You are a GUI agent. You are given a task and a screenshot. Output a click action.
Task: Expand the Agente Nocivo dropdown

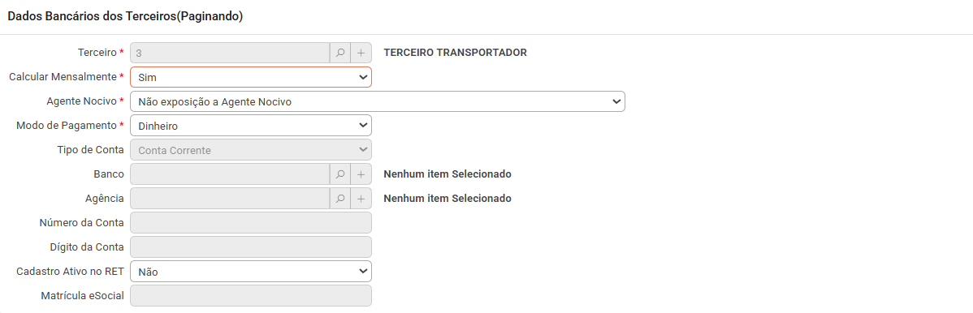point(378,101)
